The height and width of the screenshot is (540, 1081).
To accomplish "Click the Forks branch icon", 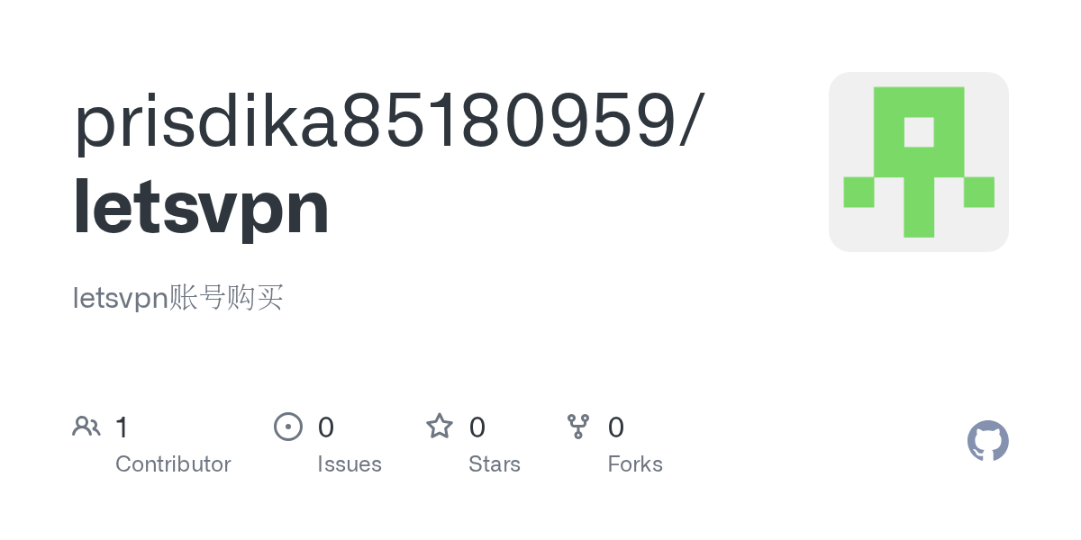I will (x=578, y=427).
